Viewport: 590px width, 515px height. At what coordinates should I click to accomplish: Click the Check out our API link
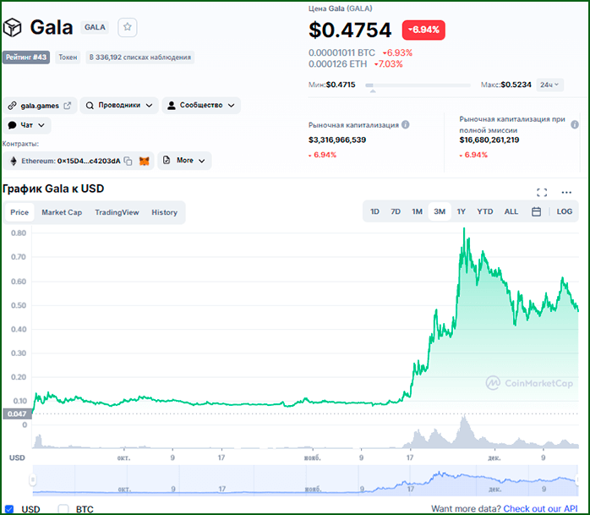540,509
